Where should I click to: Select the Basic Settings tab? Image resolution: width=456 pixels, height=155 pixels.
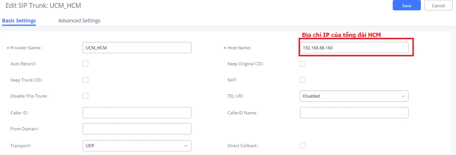pos(19,20)
